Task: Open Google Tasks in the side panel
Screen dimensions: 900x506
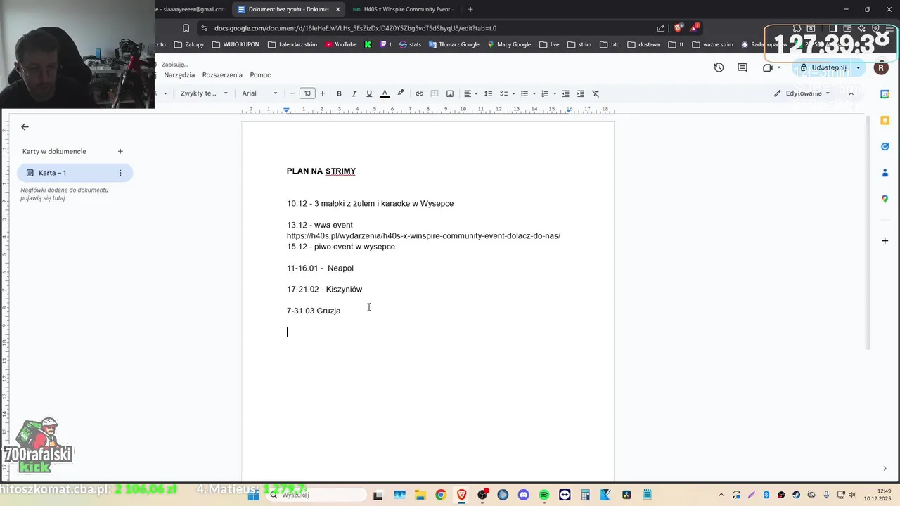Action: pos(885,147)
